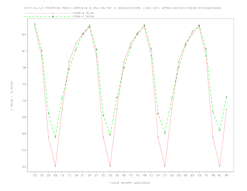247x191 pixels.
Task: Click F_MEAN circle point at hour 33
Action: (110, 135)
